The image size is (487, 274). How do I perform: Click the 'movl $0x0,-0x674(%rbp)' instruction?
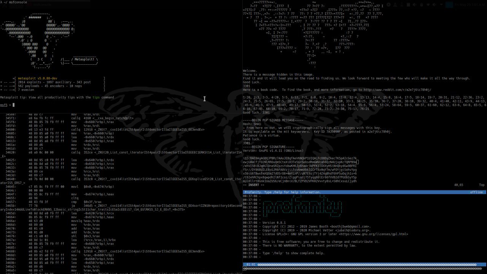coord(92,187)
